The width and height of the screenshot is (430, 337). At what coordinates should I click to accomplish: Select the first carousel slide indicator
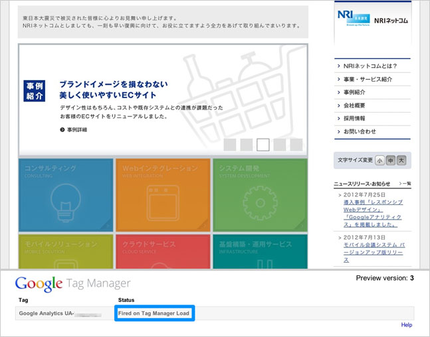click(229, 145)
